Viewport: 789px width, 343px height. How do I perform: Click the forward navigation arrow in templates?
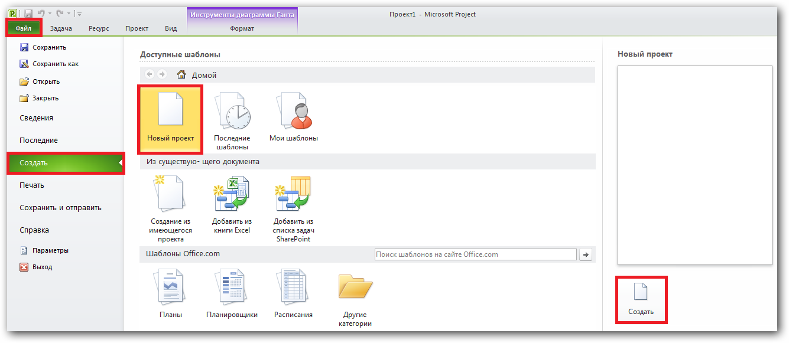pyautogui.click(x=162, y=74)
